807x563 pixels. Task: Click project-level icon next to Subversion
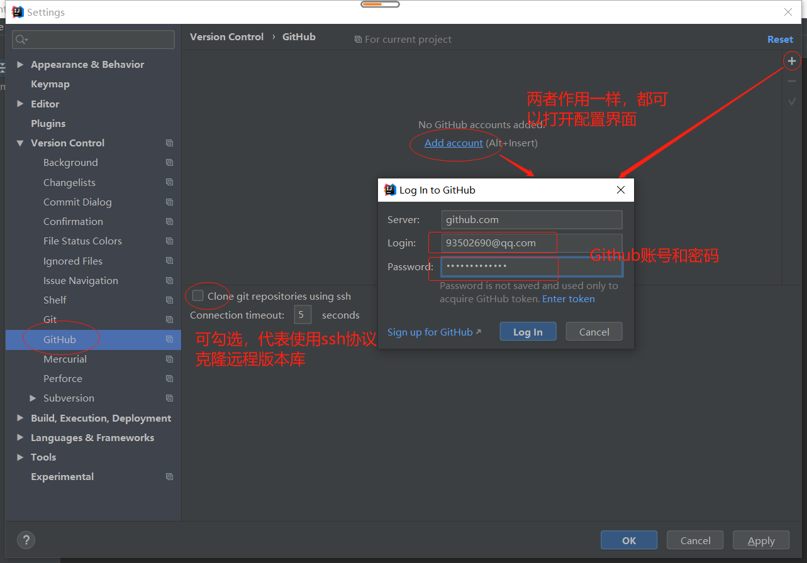[169, 398]
